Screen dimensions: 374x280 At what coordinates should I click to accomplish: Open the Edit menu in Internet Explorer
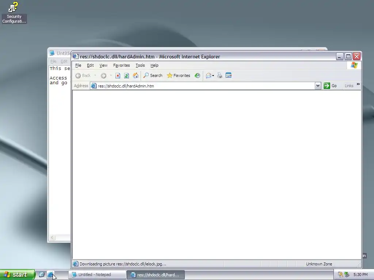point(90,65)
